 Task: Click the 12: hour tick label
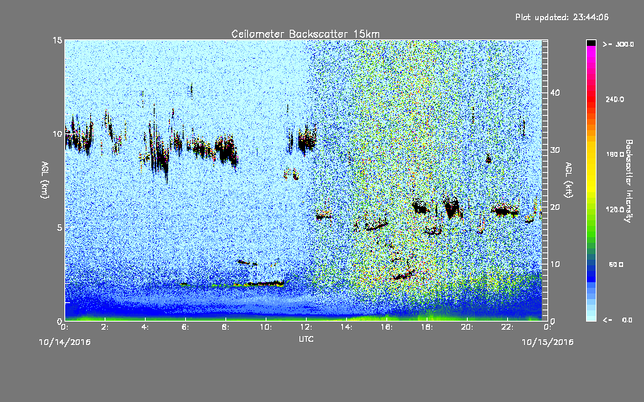pos(306,327)
